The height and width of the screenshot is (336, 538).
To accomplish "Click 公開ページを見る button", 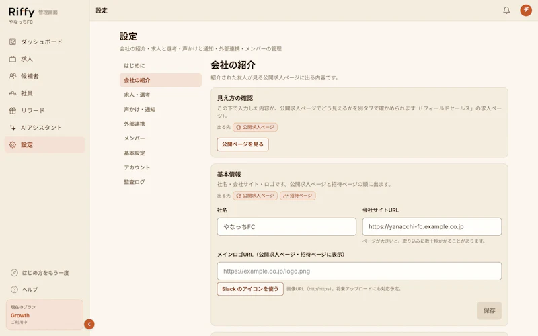I will click(243, 144).
